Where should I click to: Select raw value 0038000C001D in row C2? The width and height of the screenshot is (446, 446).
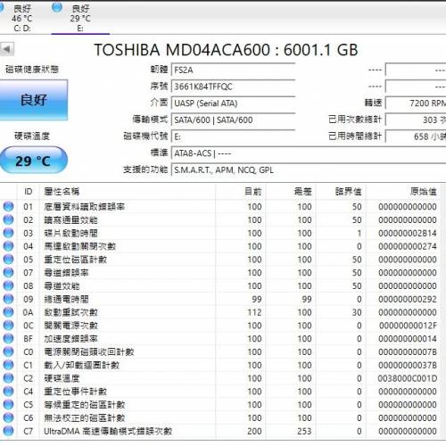click(408, 378)
